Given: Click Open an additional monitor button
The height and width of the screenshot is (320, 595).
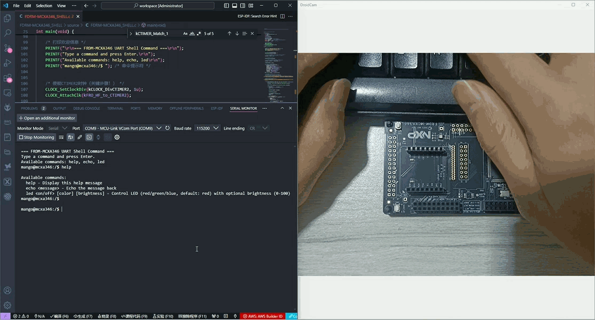Looking at the screenshot, I should click(47, 118).
